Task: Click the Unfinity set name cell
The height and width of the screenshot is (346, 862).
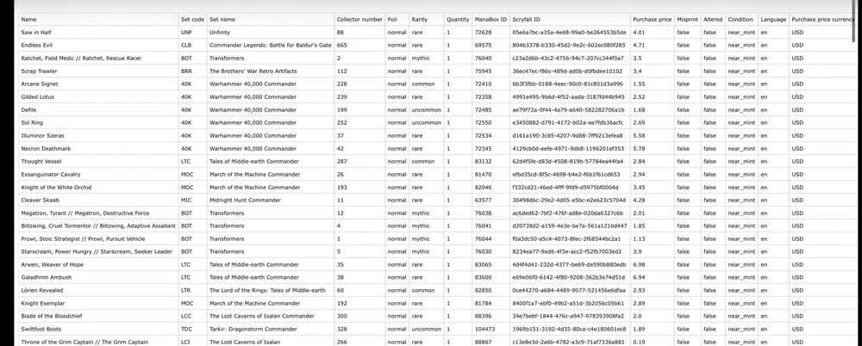Action: (221, 32)
